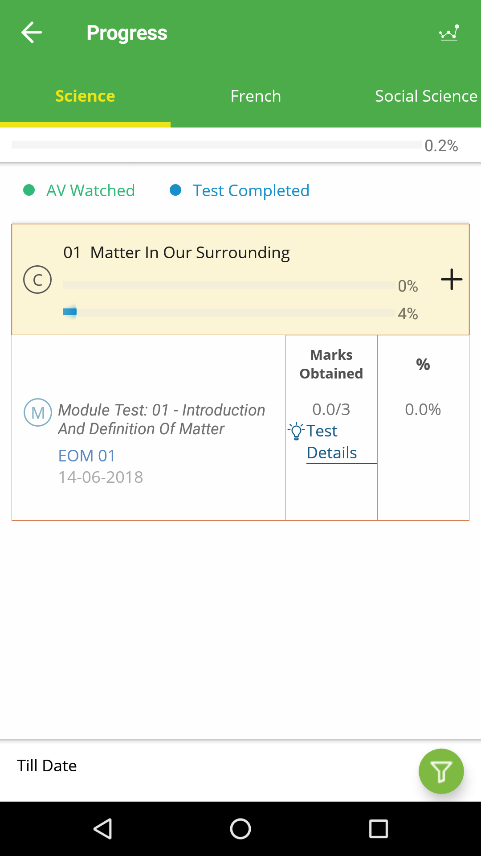Tap Android home navigation button
Viewport: 481px width, 856px height.
[x=240, y=829]
